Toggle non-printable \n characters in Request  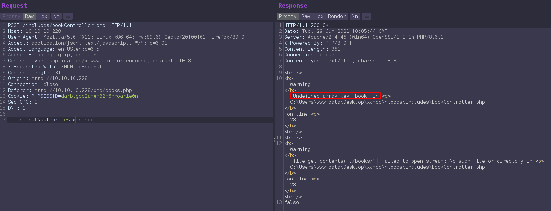[x=57, y=16]
